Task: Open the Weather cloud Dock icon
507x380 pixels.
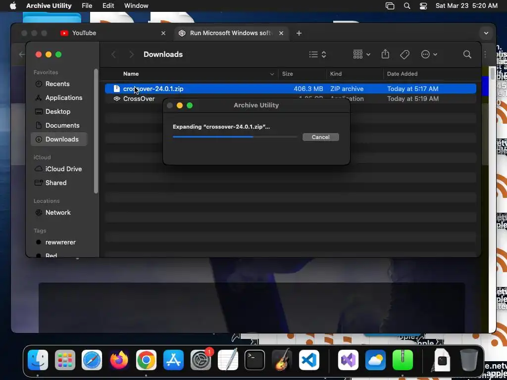Action: click(x=375, y=360)
